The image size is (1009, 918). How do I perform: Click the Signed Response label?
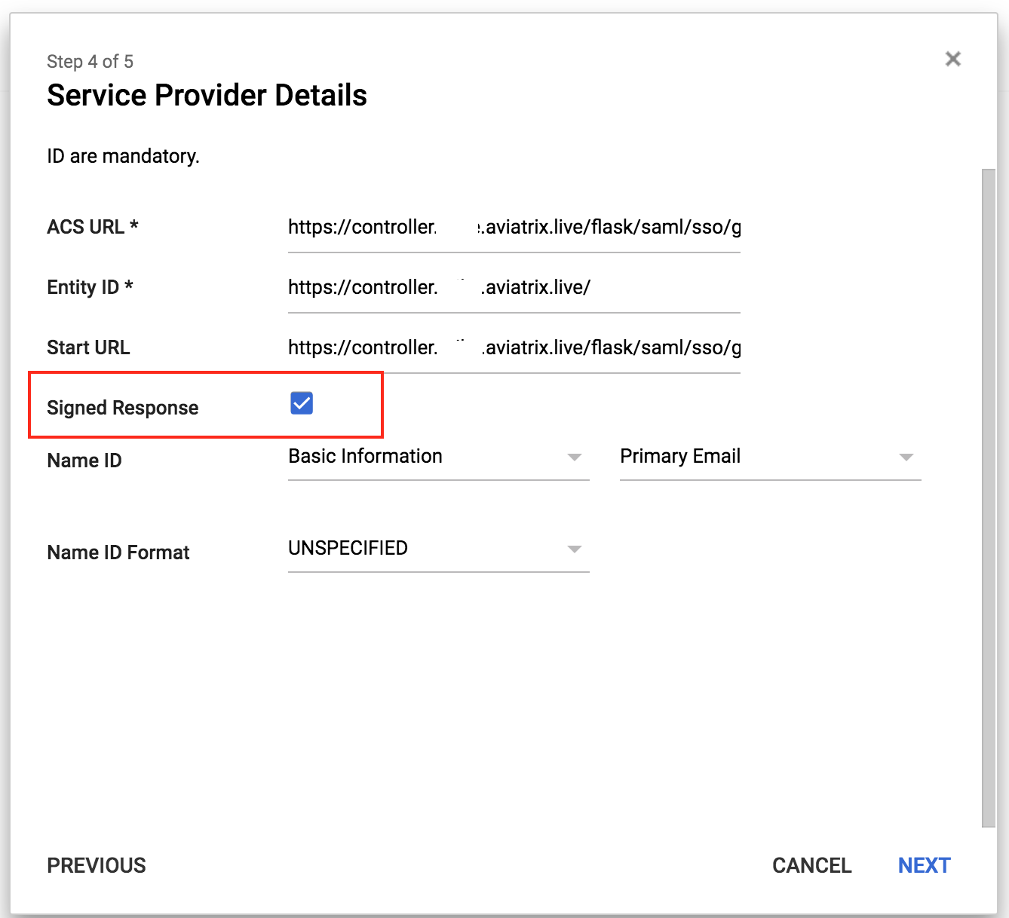[123, 408]
